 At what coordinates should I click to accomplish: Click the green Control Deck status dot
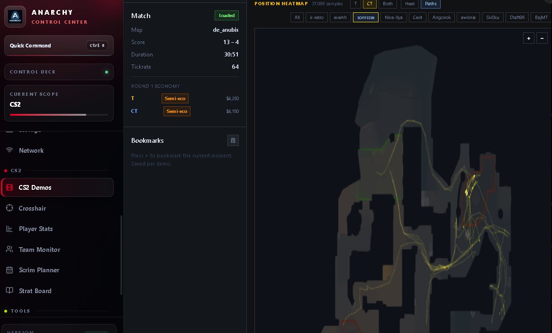point(106,72)
